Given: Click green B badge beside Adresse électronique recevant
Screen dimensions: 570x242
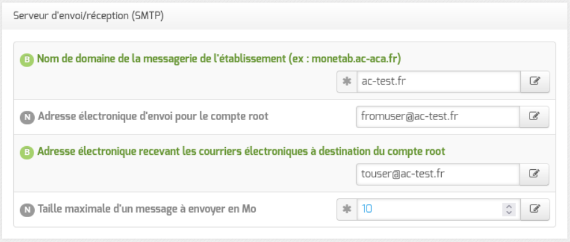Looking at the screenshot, I should pos(27,152).
